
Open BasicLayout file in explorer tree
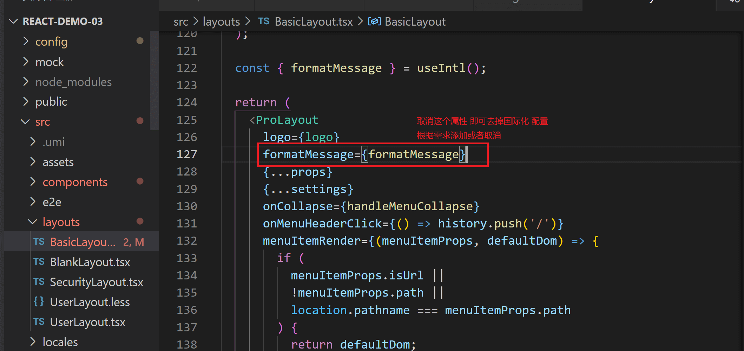[83, 242]
